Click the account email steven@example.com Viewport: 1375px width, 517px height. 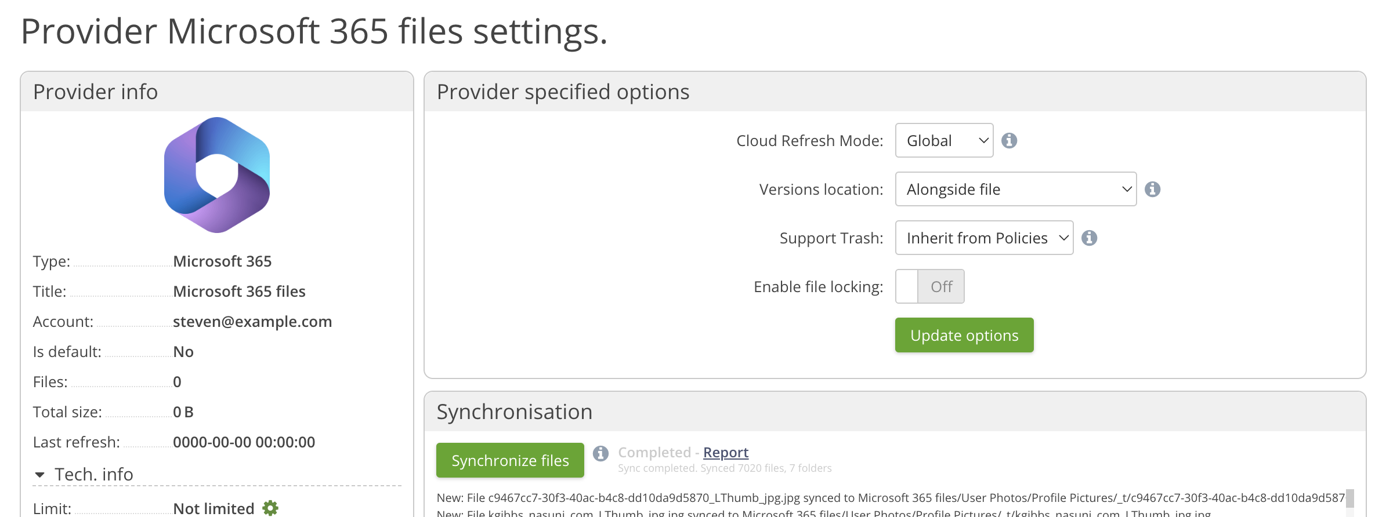(252, 322)
